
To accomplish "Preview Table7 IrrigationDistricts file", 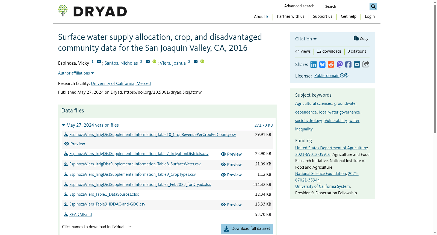I will click(231, 154).
